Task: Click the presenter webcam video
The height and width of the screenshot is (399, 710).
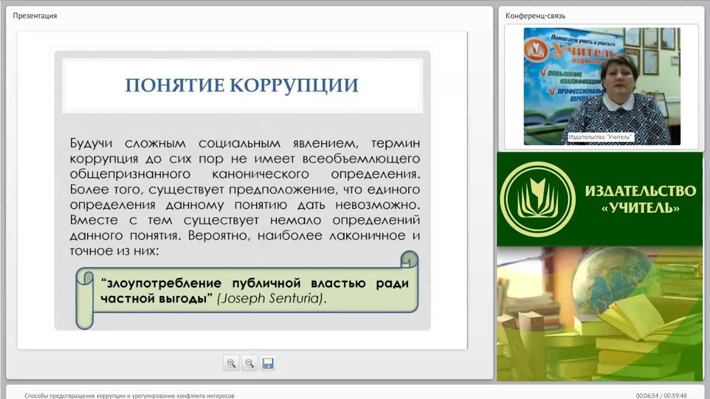Action: (602, 86)
